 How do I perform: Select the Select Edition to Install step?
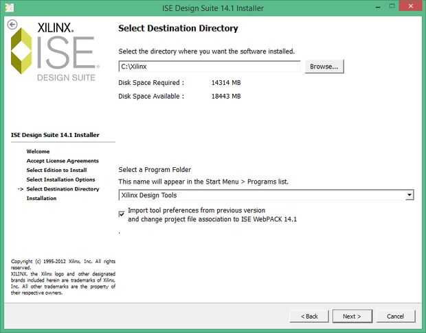coord(56,170)
